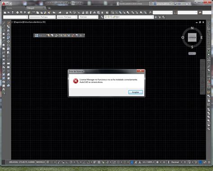The image size is (213, 171).
Task: Open the first PorCapa linetype dropdown
Action: pos(42,17)
